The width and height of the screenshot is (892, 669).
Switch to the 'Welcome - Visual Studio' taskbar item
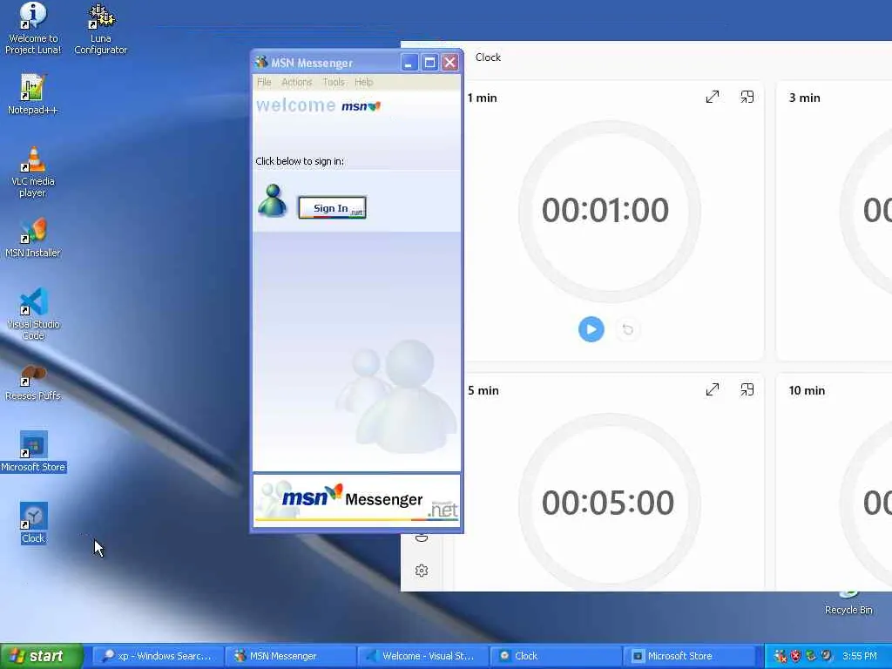422,656
